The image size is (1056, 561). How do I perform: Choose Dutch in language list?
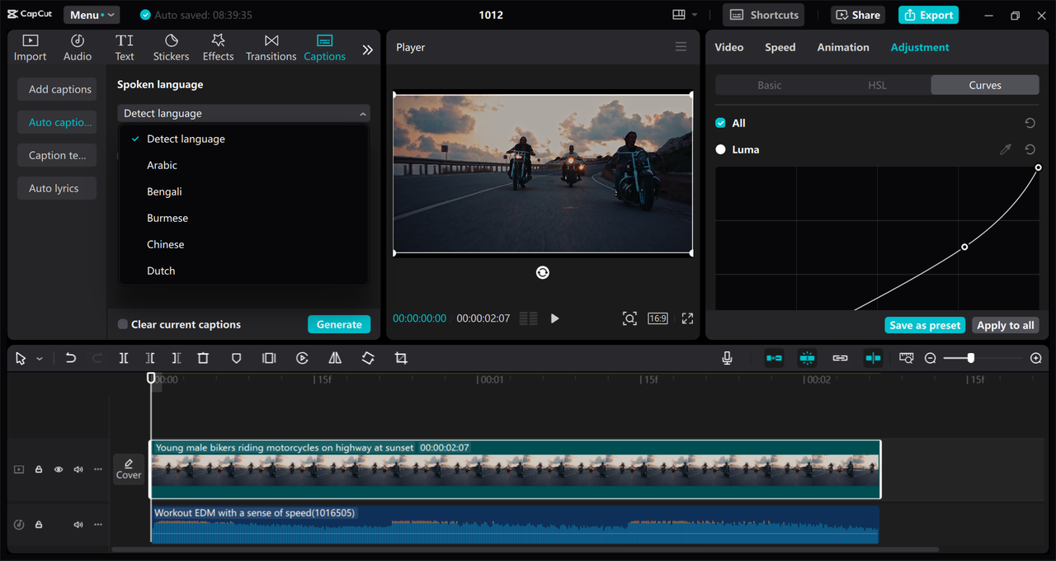[x=243, y=271]
